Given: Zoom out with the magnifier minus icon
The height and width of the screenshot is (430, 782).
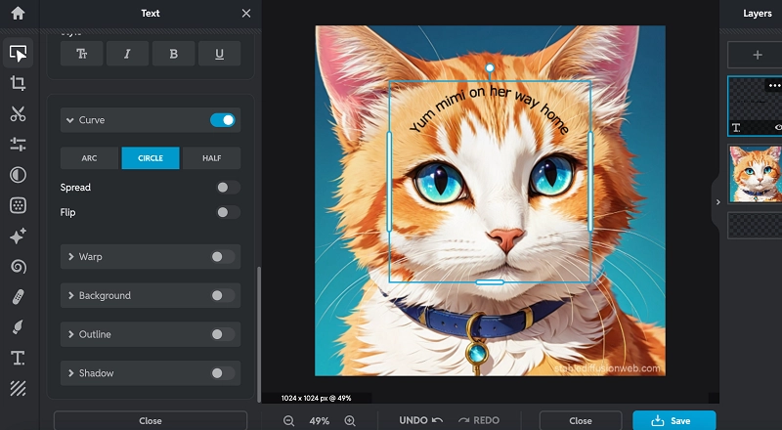Looking at the screenshot, I should (289, 420).
